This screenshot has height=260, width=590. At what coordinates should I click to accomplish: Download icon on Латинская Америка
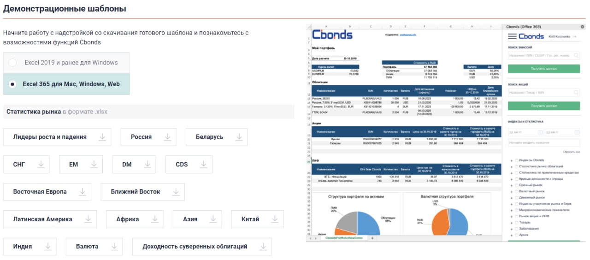click(88, 219)
